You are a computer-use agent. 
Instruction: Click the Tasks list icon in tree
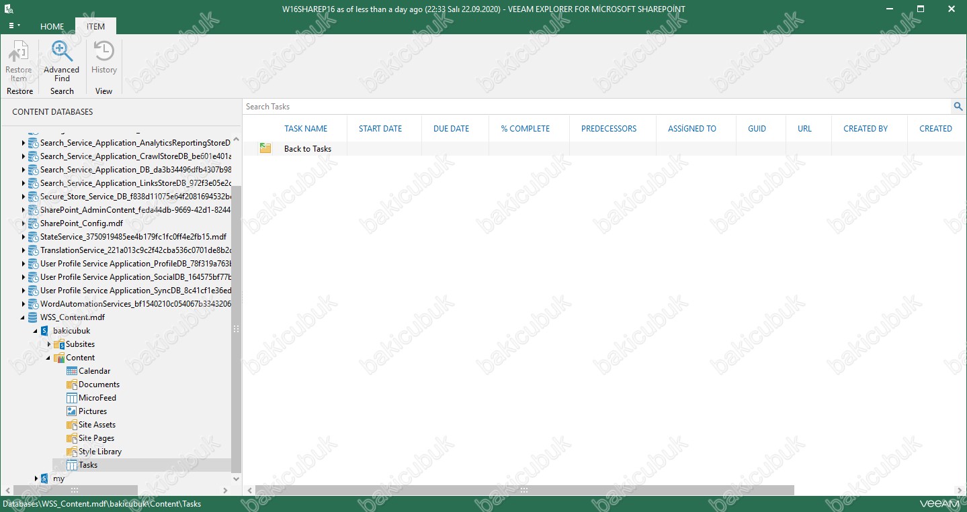point(72,465)
